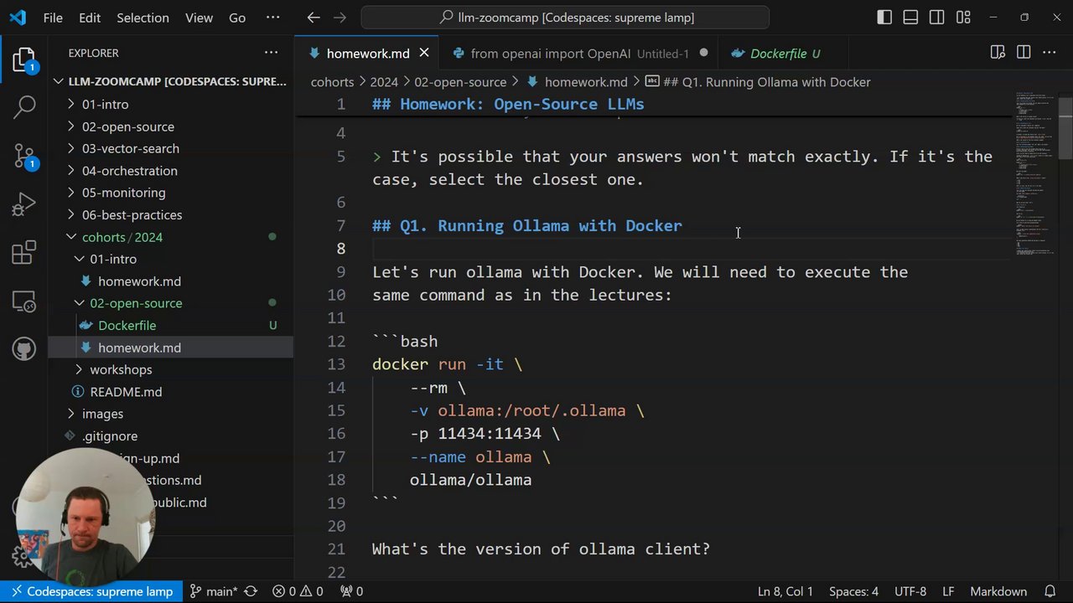Change indentation via Spaces: 4

pyautogui.click(x=853, y=591)
